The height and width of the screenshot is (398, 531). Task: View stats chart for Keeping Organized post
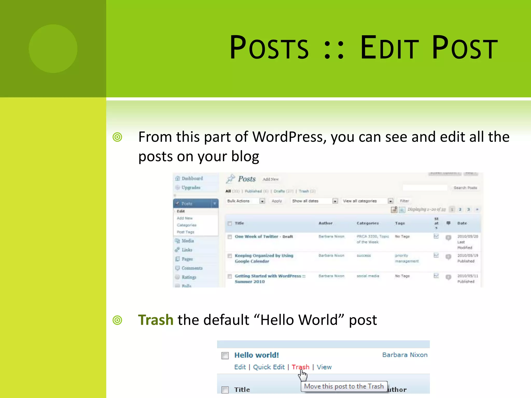[436, 255]
